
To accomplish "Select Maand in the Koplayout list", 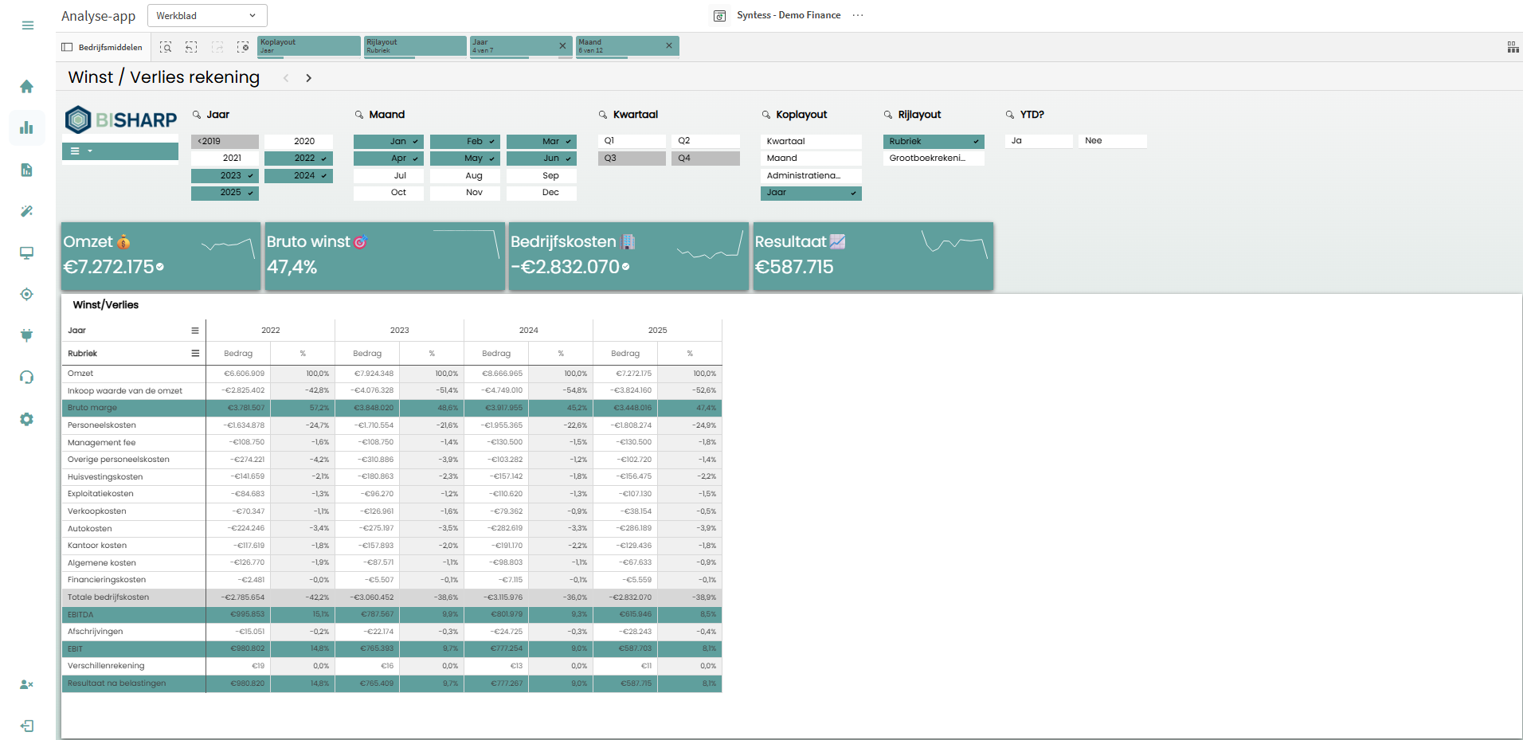I will 811,159.
